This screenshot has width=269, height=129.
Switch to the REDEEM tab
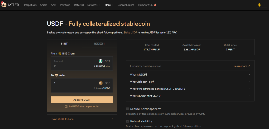click(x=99, y=44)
